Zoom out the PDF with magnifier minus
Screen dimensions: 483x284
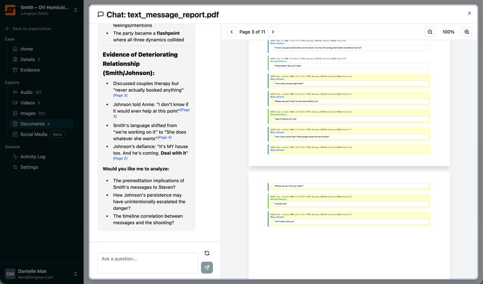coord(430,32)
